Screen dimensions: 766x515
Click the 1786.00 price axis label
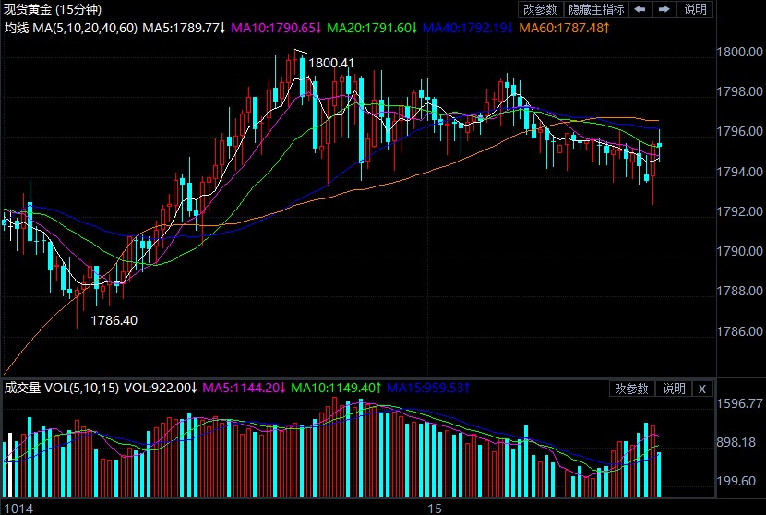pyautogui.click(x=739, y=331)
